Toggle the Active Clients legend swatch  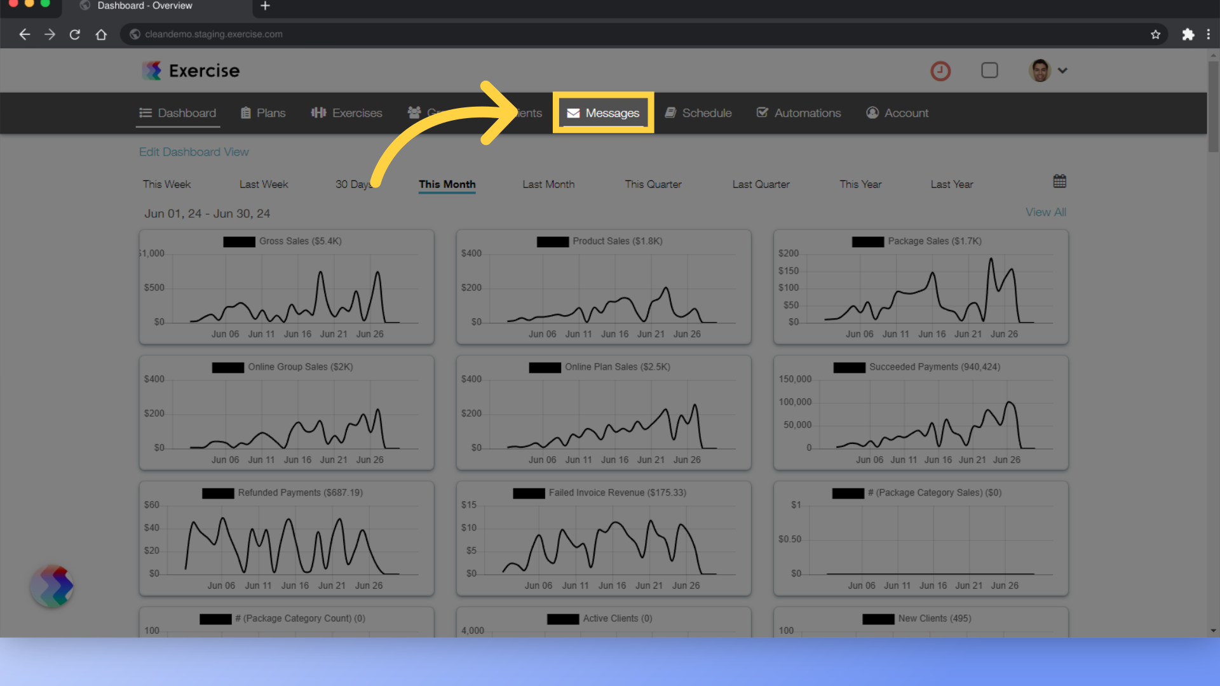coord(563,619)
